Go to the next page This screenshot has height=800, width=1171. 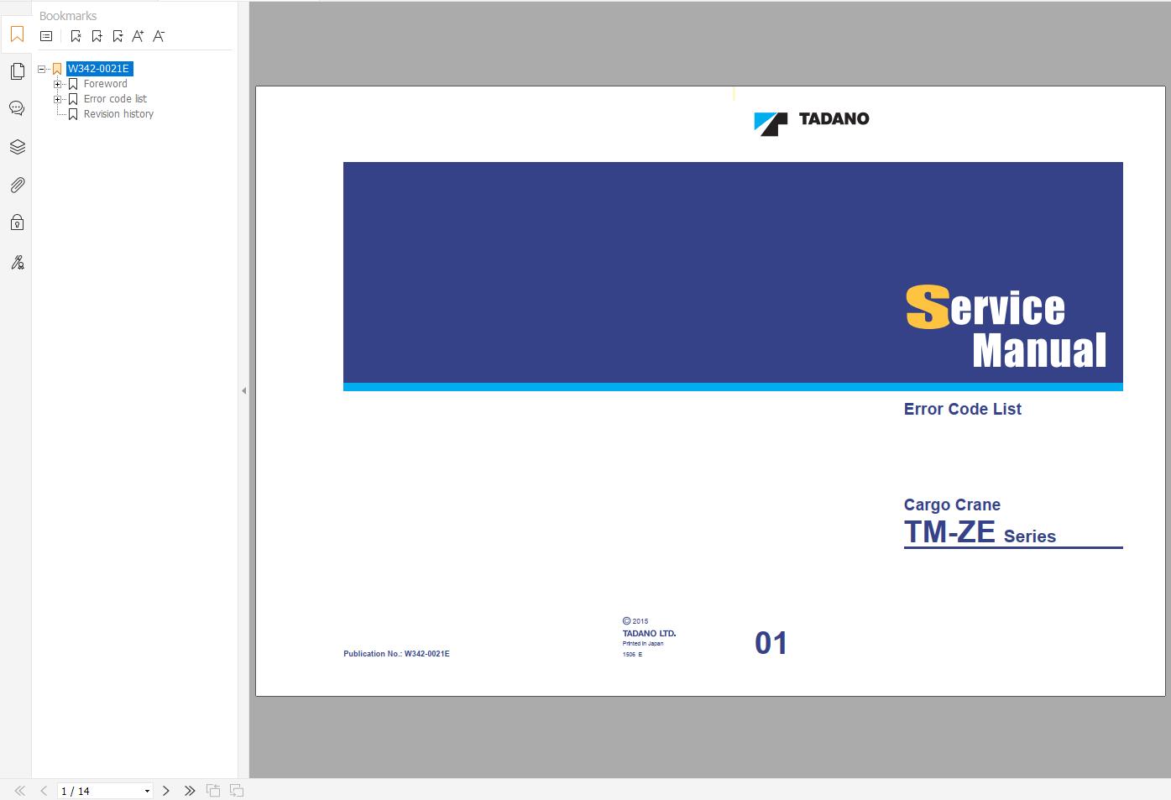pos(166,791)
